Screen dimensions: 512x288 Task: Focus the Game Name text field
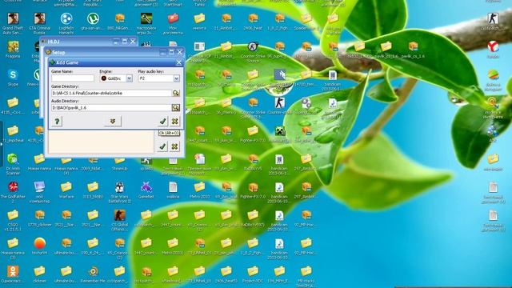coord(73,78)
